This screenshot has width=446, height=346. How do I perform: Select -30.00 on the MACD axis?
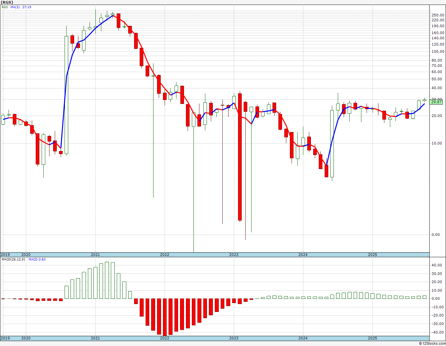438,324
